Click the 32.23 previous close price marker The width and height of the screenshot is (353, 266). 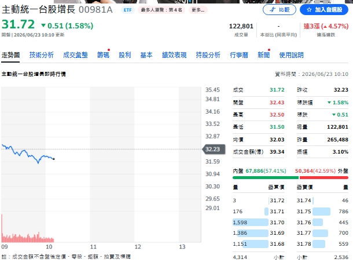point(214,150)
